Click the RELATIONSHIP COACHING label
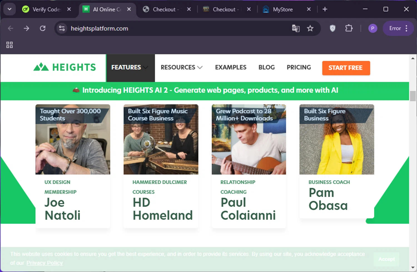Viewport: 417px width, 272px height. point(238,187)
